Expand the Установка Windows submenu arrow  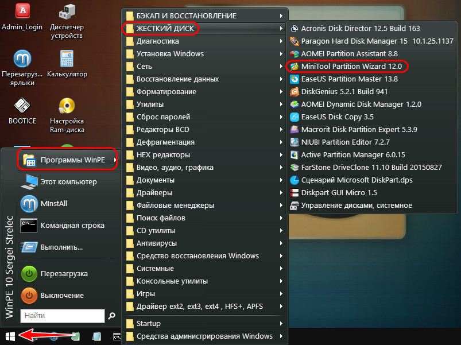[281, 54]
